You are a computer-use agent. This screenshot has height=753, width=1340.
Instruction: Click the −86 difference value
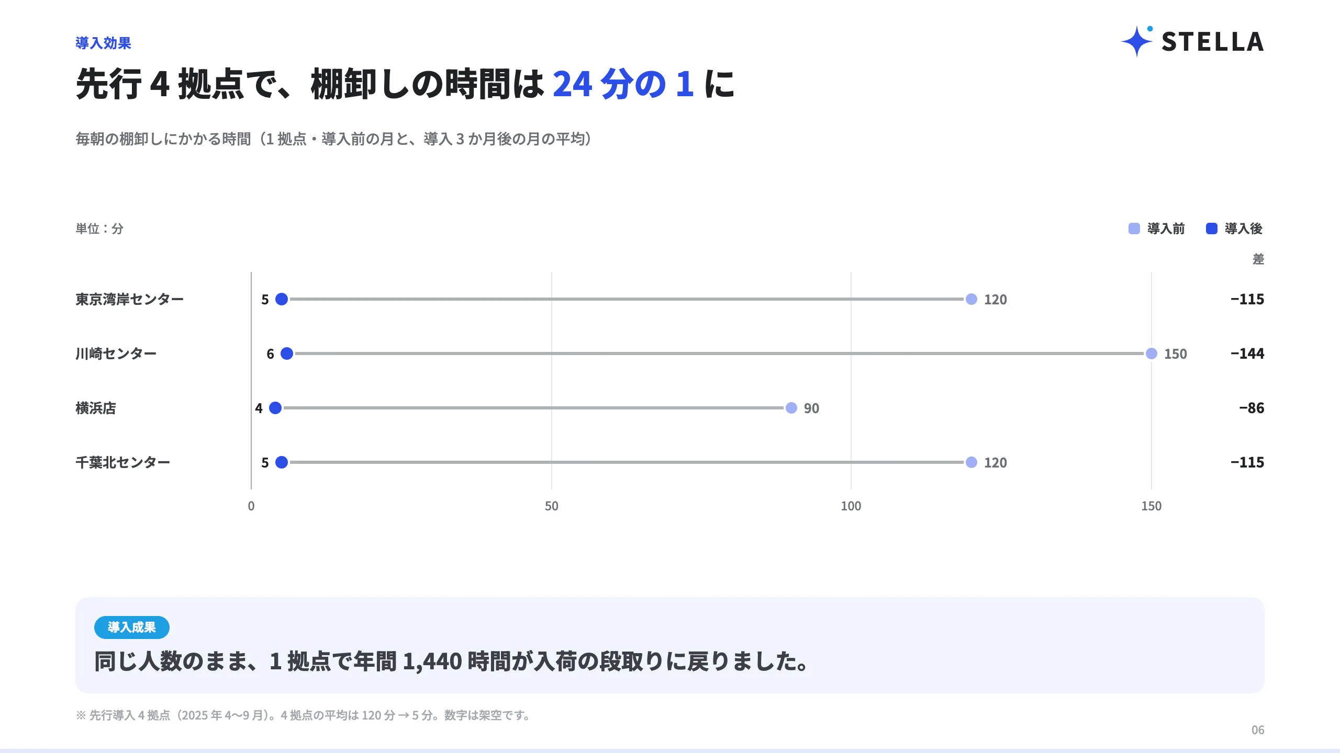[x=1252, y=408]
